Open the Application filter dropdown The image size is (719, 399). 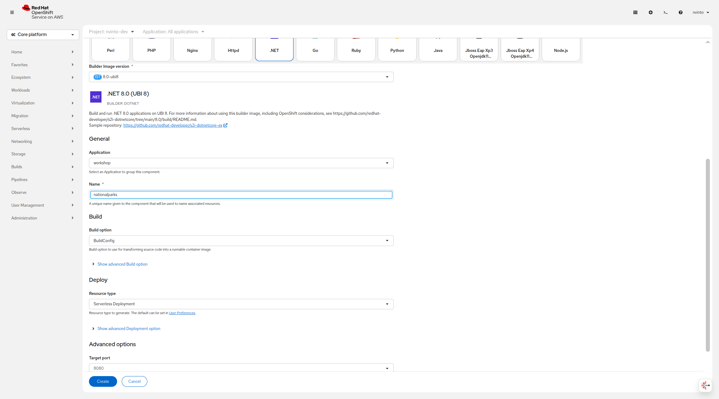[173, 32]
